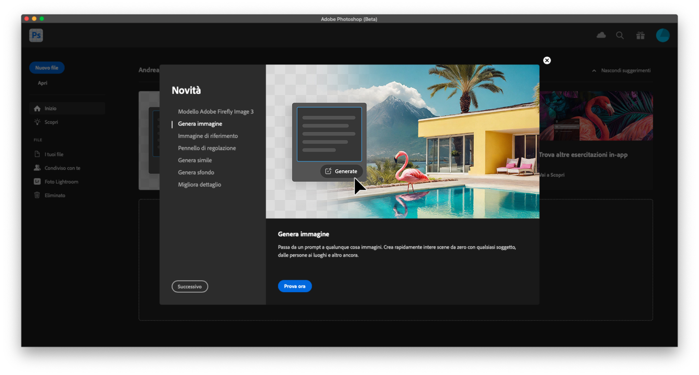
Task: Open the user profile avatar
Action: point(663,35)
